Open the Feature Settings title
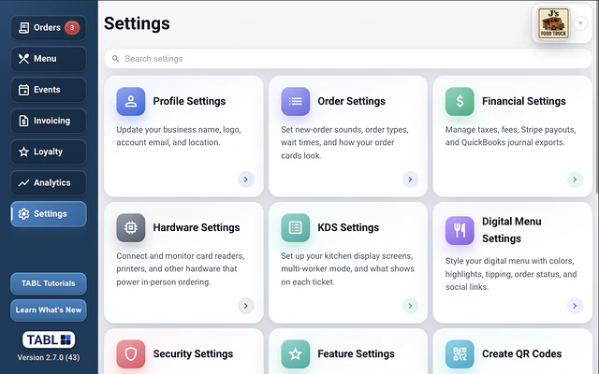Viewport: 599px width, 374px height. click(x=356, y=353)
